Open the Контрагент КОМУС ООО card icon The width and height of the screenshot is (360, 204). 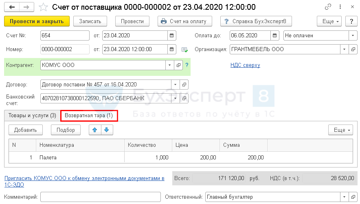[179, 65]
